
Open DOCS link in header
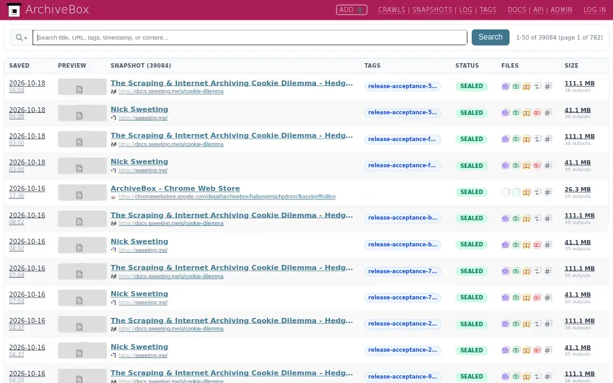[517, 10]
